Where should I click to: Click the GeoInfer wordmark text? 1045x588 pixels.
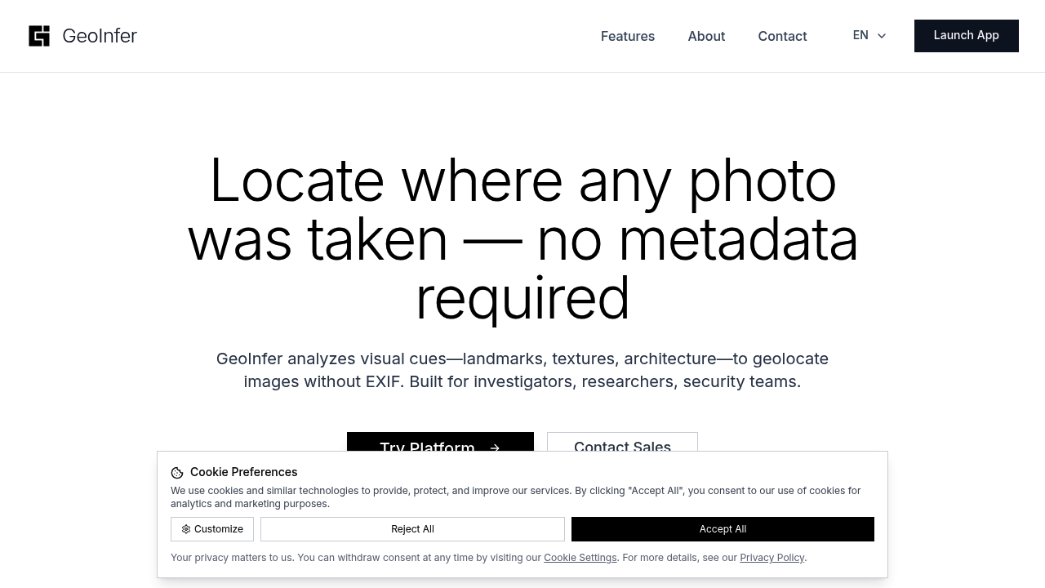click(100, 36)
